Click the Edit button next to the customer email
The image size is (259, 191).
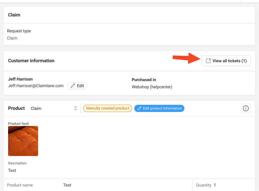click(x=77, y=86)
